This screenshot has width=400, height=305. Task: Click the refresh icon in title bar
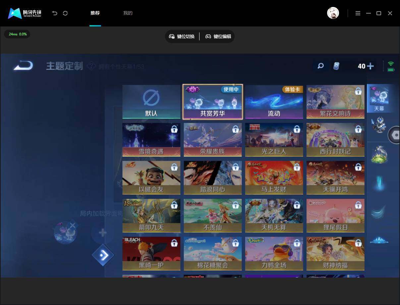tap(65, 13)
